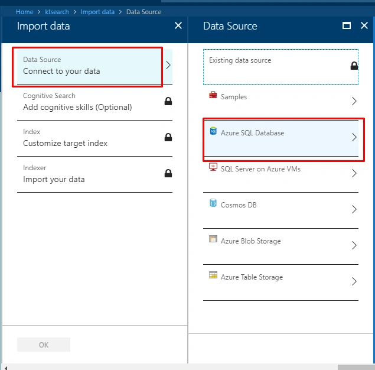Choose Azure SQL Database label
This screenshot has width=375, height=370.
252,133
